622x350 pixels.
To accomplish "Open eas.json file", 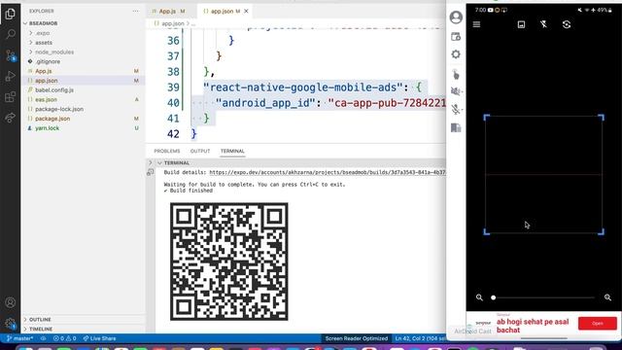I will click(46, 99).
